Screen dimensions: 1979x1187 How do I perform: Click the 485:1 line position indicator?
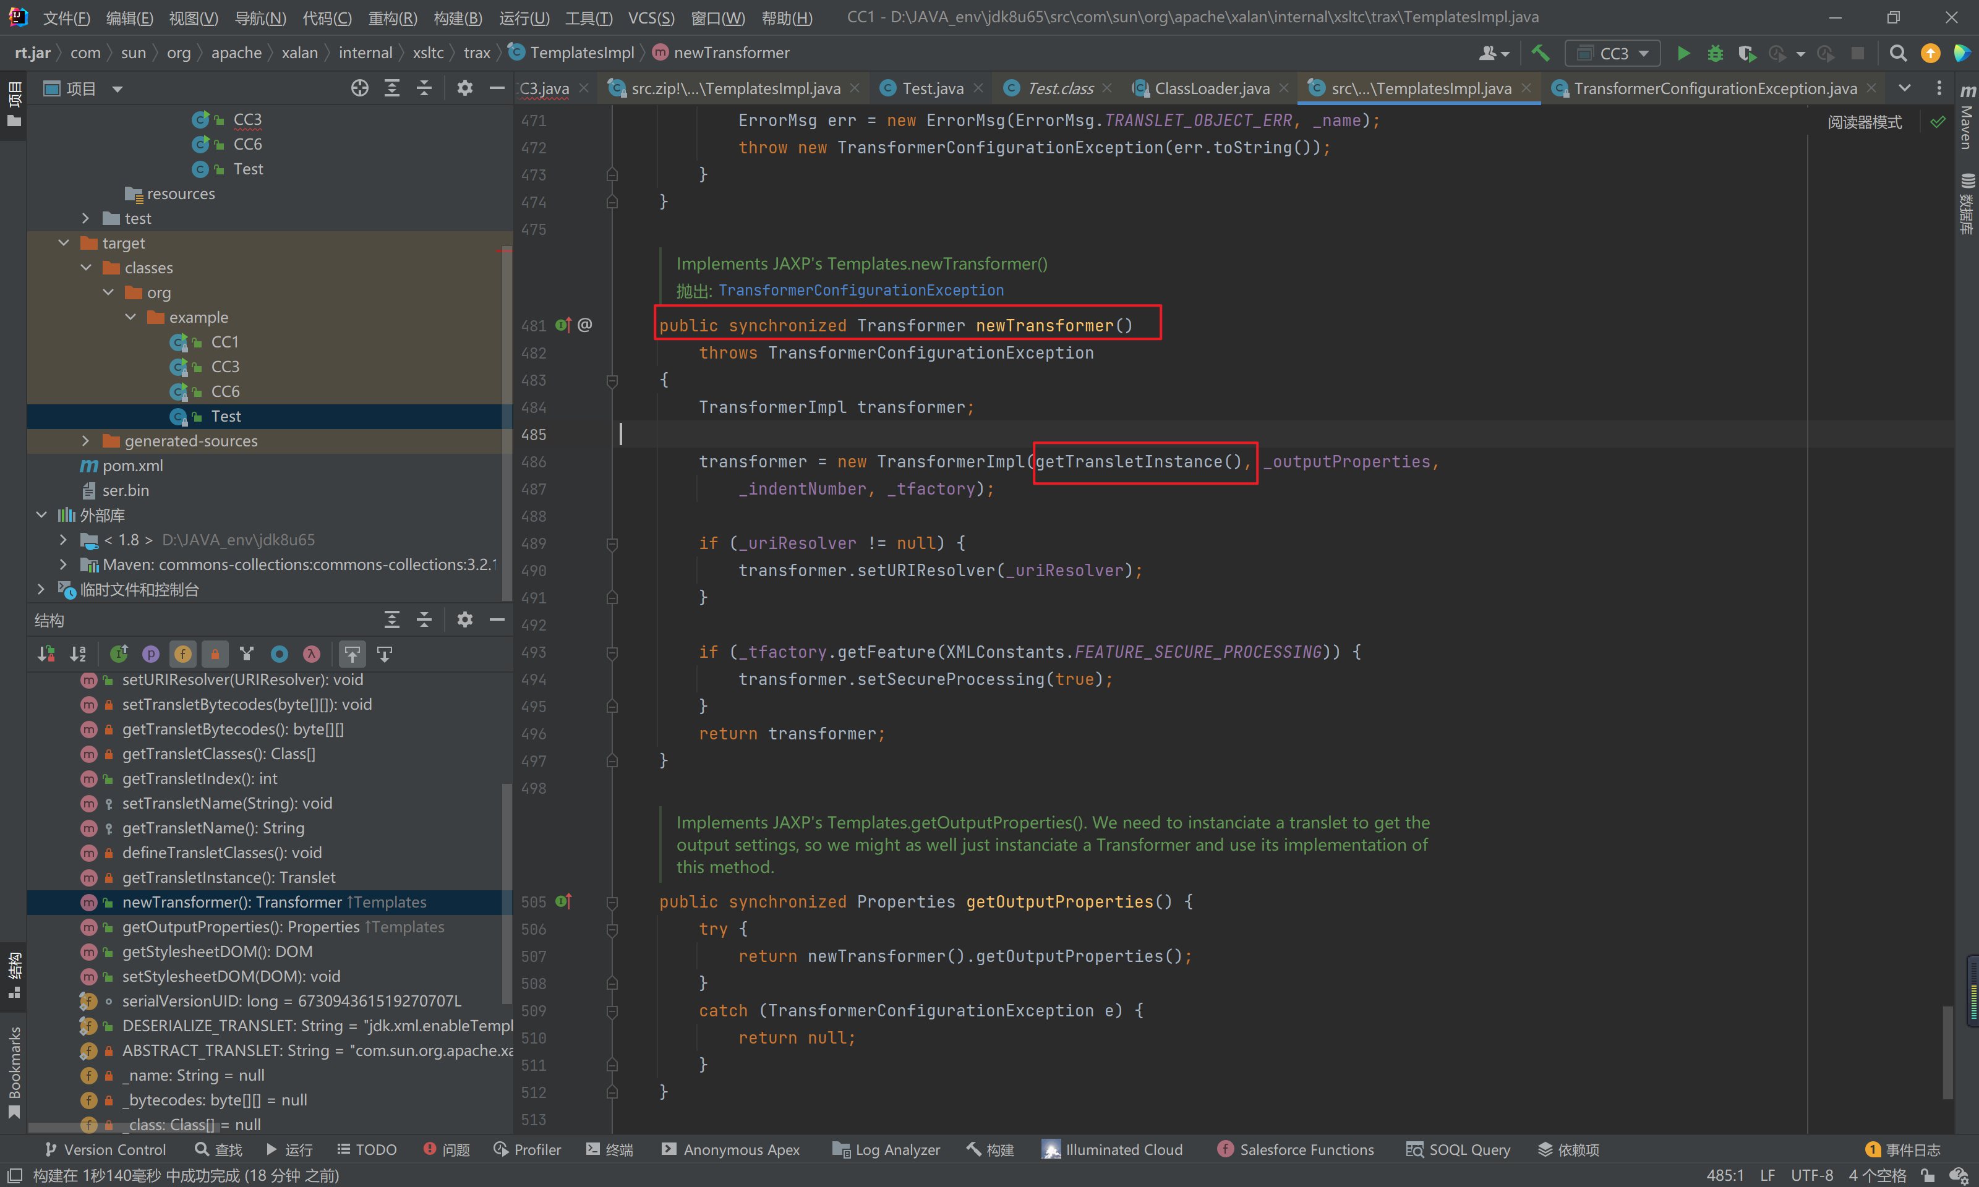pyautogui.click(x=1725, y=1175)
